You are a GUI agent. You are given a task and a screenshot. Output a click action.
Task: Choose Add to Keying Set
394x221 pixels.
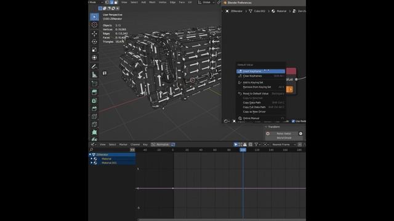point(260,82)
